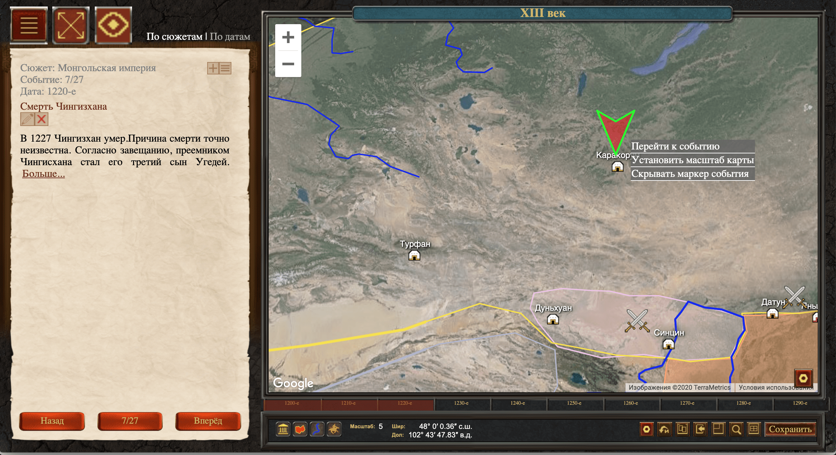This screenshot has width=836, height=455.
Task: Choose Установить масштаб карты from context menu
Action: (x=693, y=160)
